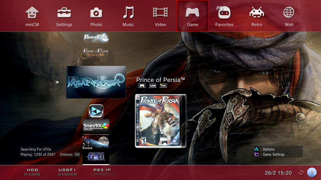The height and width of the screenshot is (180, 321).
Task: Select the blue play-arrow app icon
Action: tap(96, 111)
